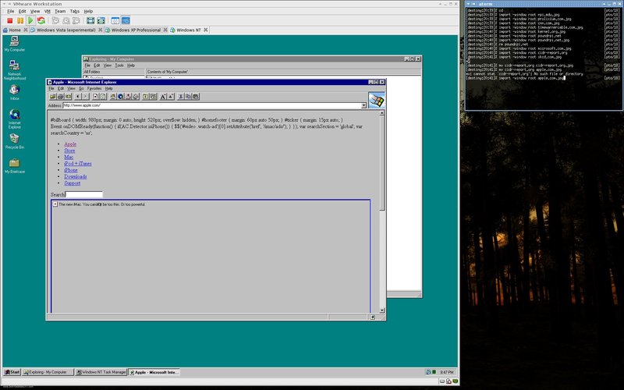Click the Cut scissors icon in Internet Explorer
This screenshot has height=390, width=624.
pyautogui.click(x=181, y=96)
